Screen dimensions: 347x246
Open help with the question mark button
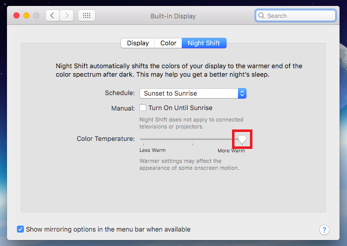324,230
